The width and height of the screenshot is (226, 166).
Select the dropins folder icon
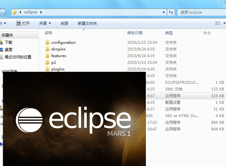coord(47,49)
